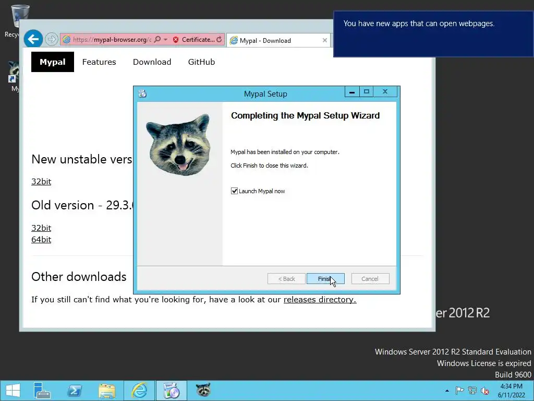The height and width of the screenshot is (401, 534).
Task: Click Internet Explorer forward arrow
Action: [x=52, y=39]
